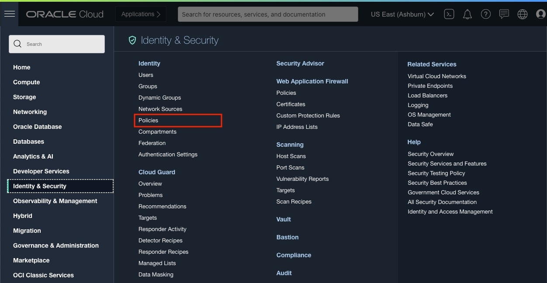Select Identity & Security in the sidebar

coord(60,186)
